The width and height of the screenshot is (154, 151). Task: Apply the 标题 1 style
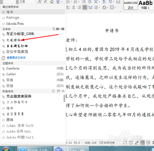pos(146,5)
